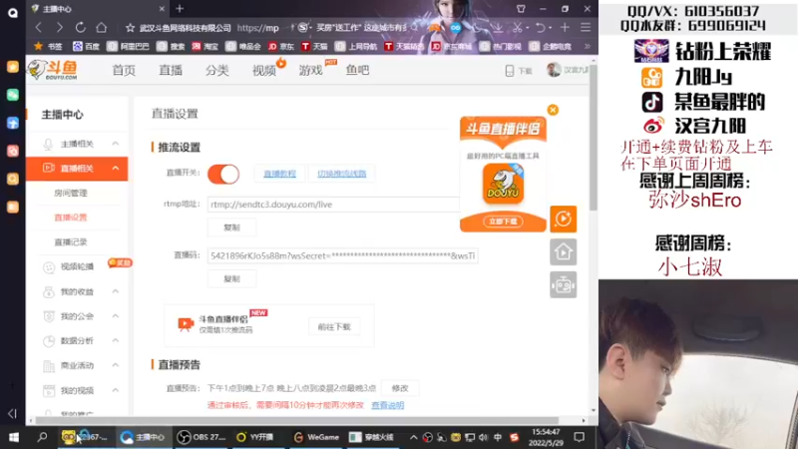
Task: Select 直播设置 in the sidebar
Action: pos(71,218)
